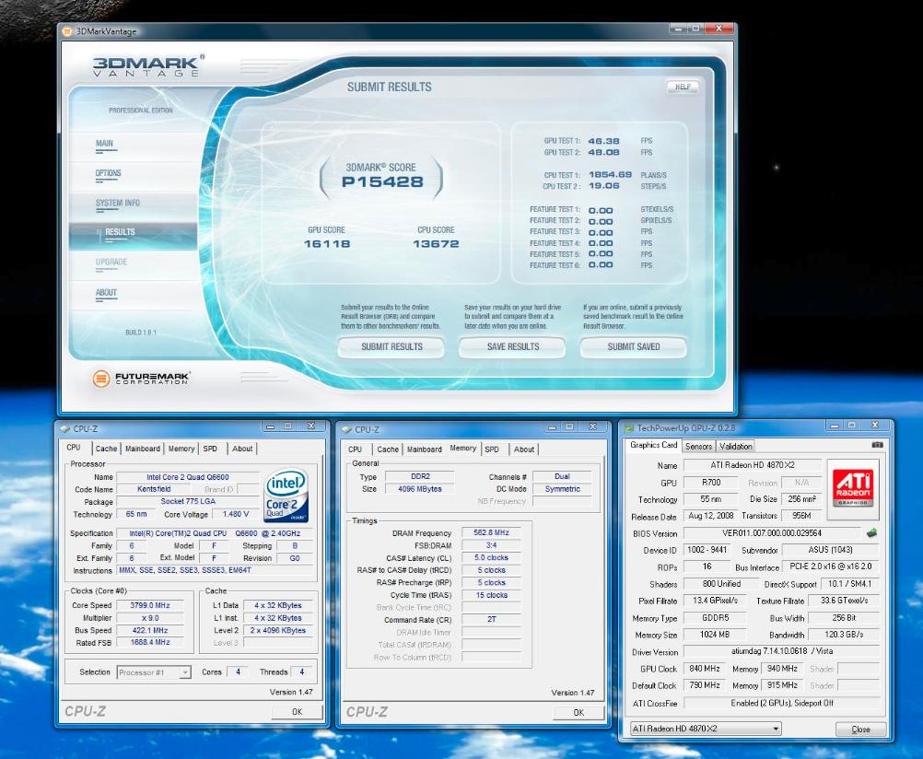The height and width of the screenshot is (759, 923).
Task: Click the Close button in GPU-Z
Action: pos(860,729)
